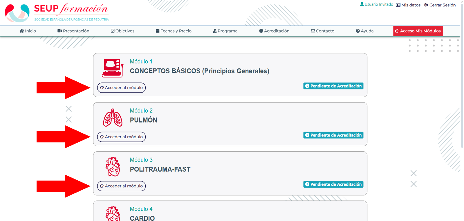Open Mis datos profile link
This screenshot has width=464, height=221.
pyautogui.click(x=408, y=5)
